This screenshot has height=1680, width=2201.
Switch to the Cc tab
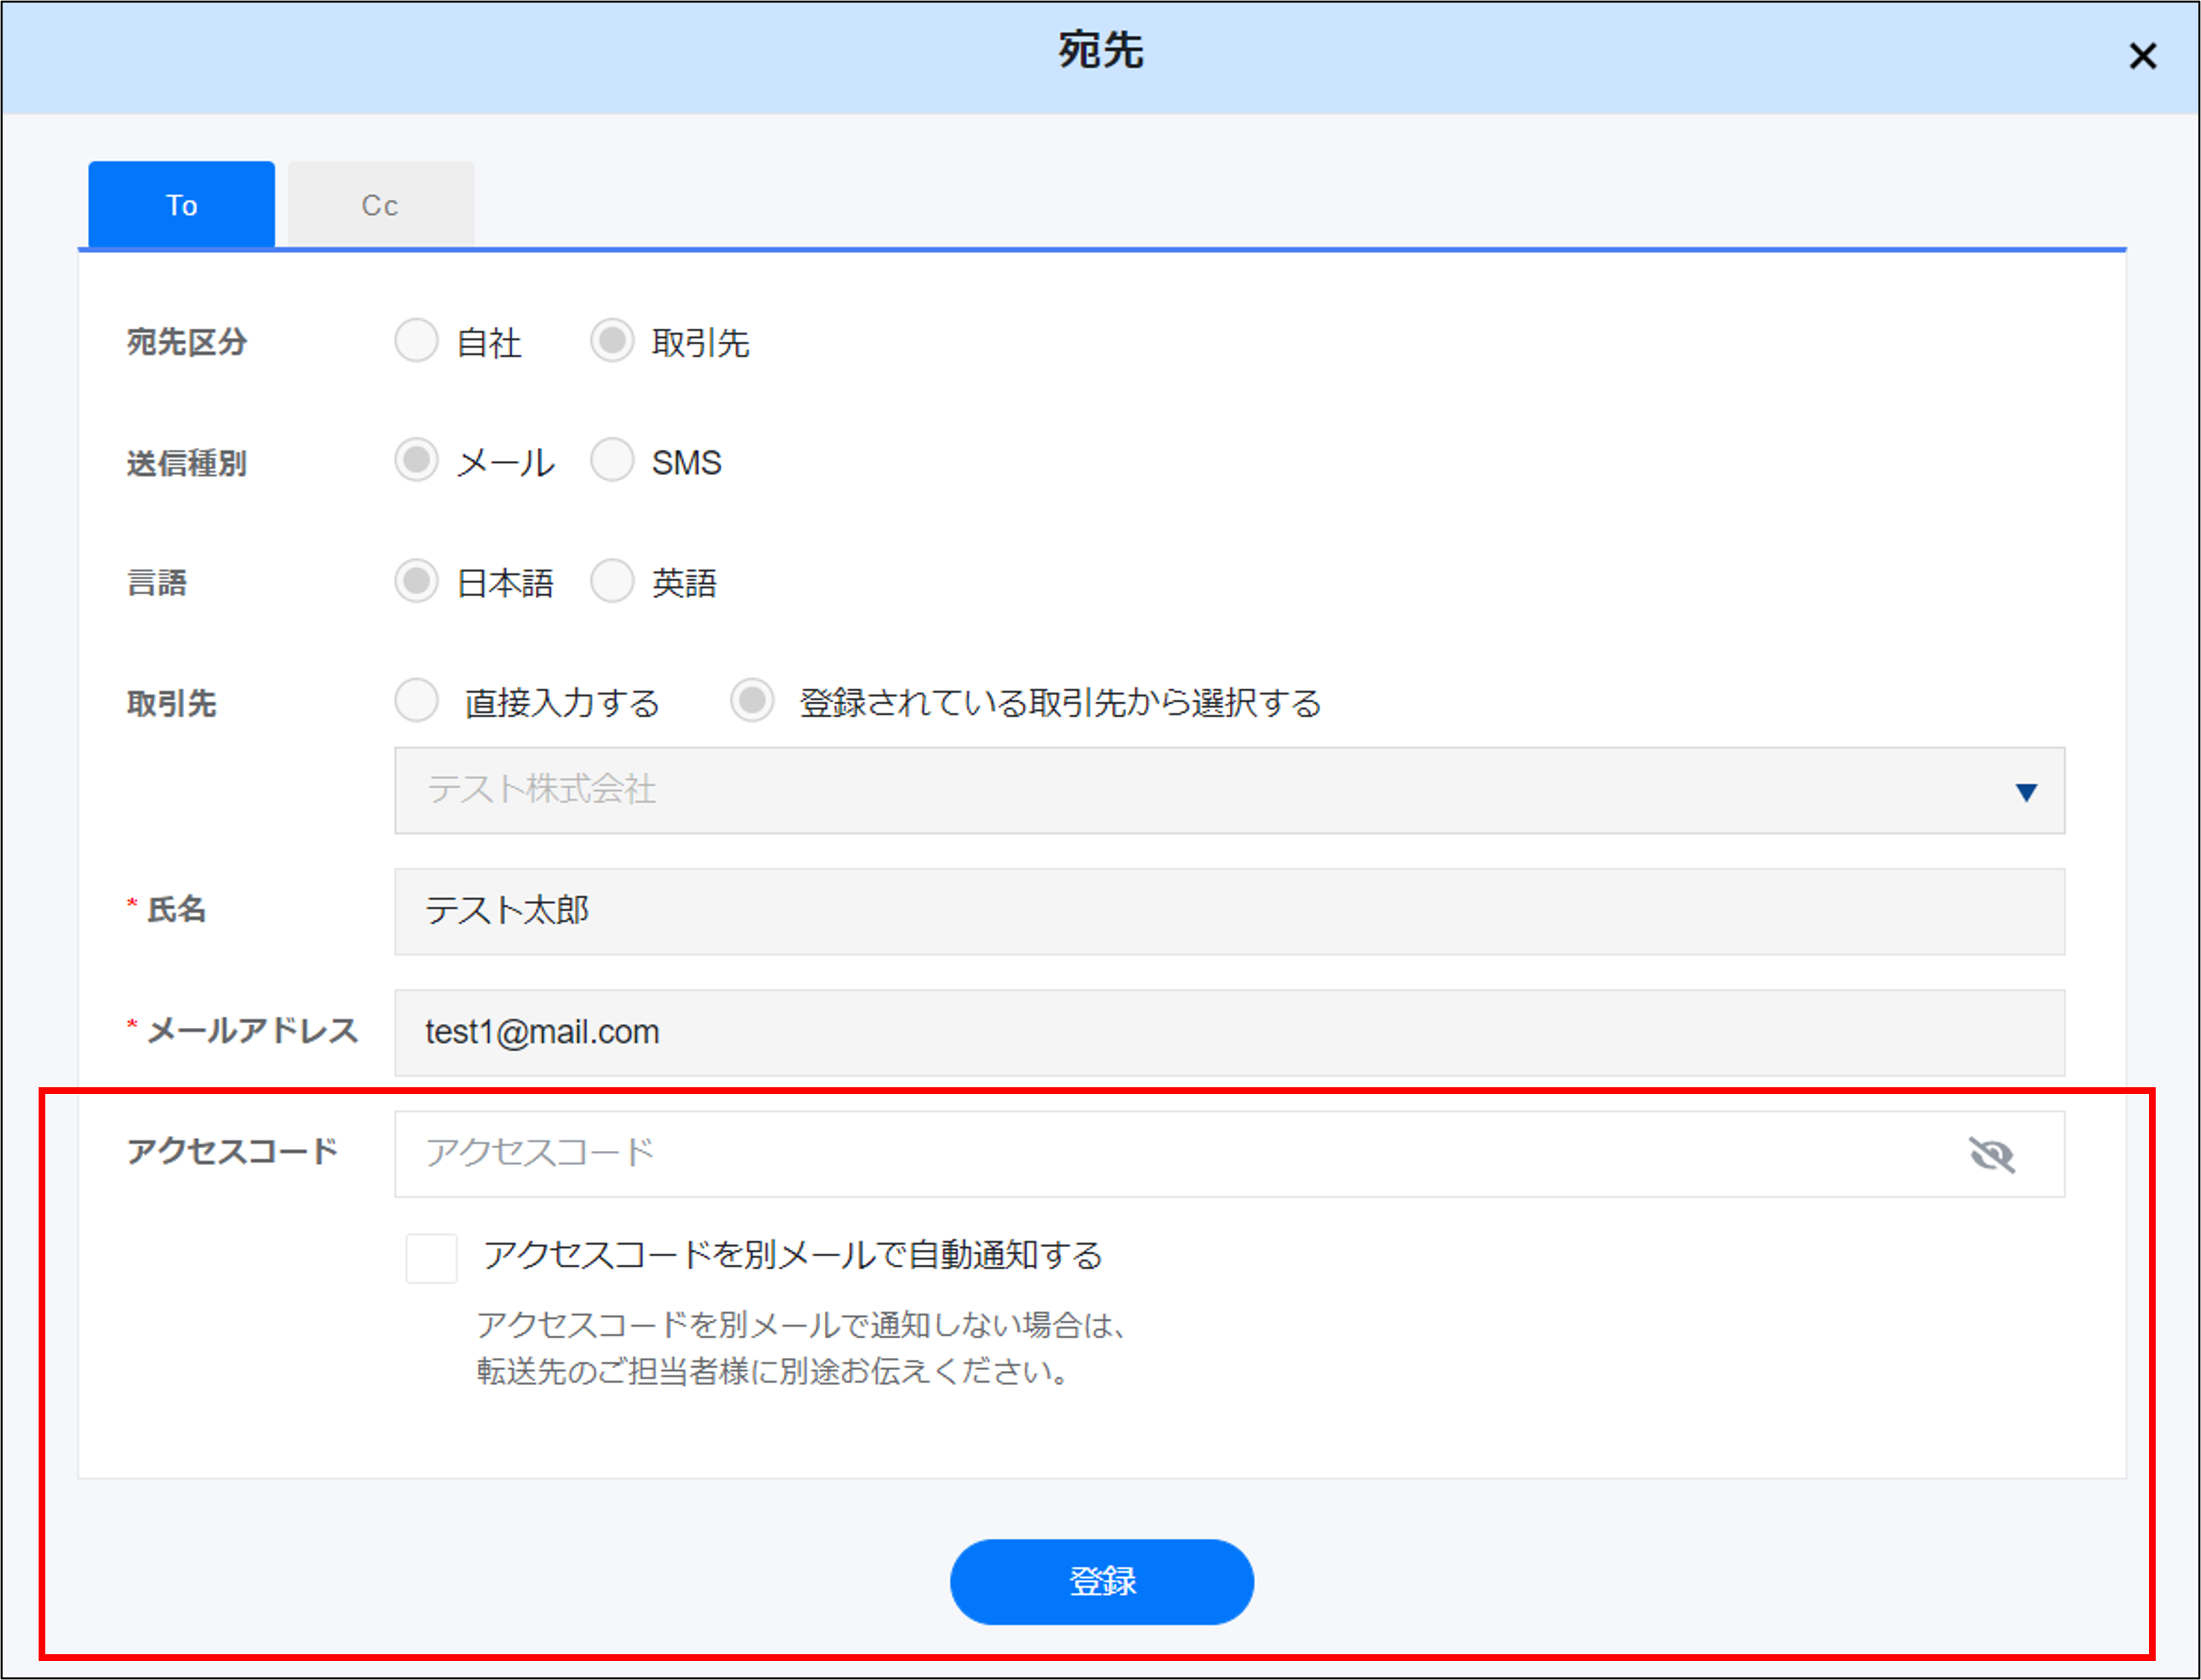(x=380, y=205)
